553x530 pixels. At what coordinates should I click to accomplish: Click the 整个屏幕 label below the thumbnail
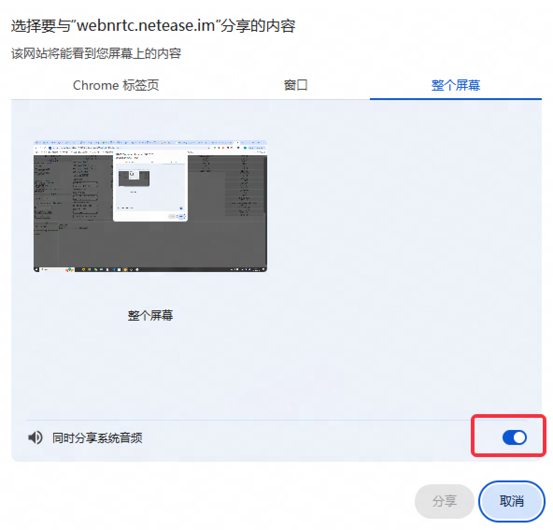(150, 315)
